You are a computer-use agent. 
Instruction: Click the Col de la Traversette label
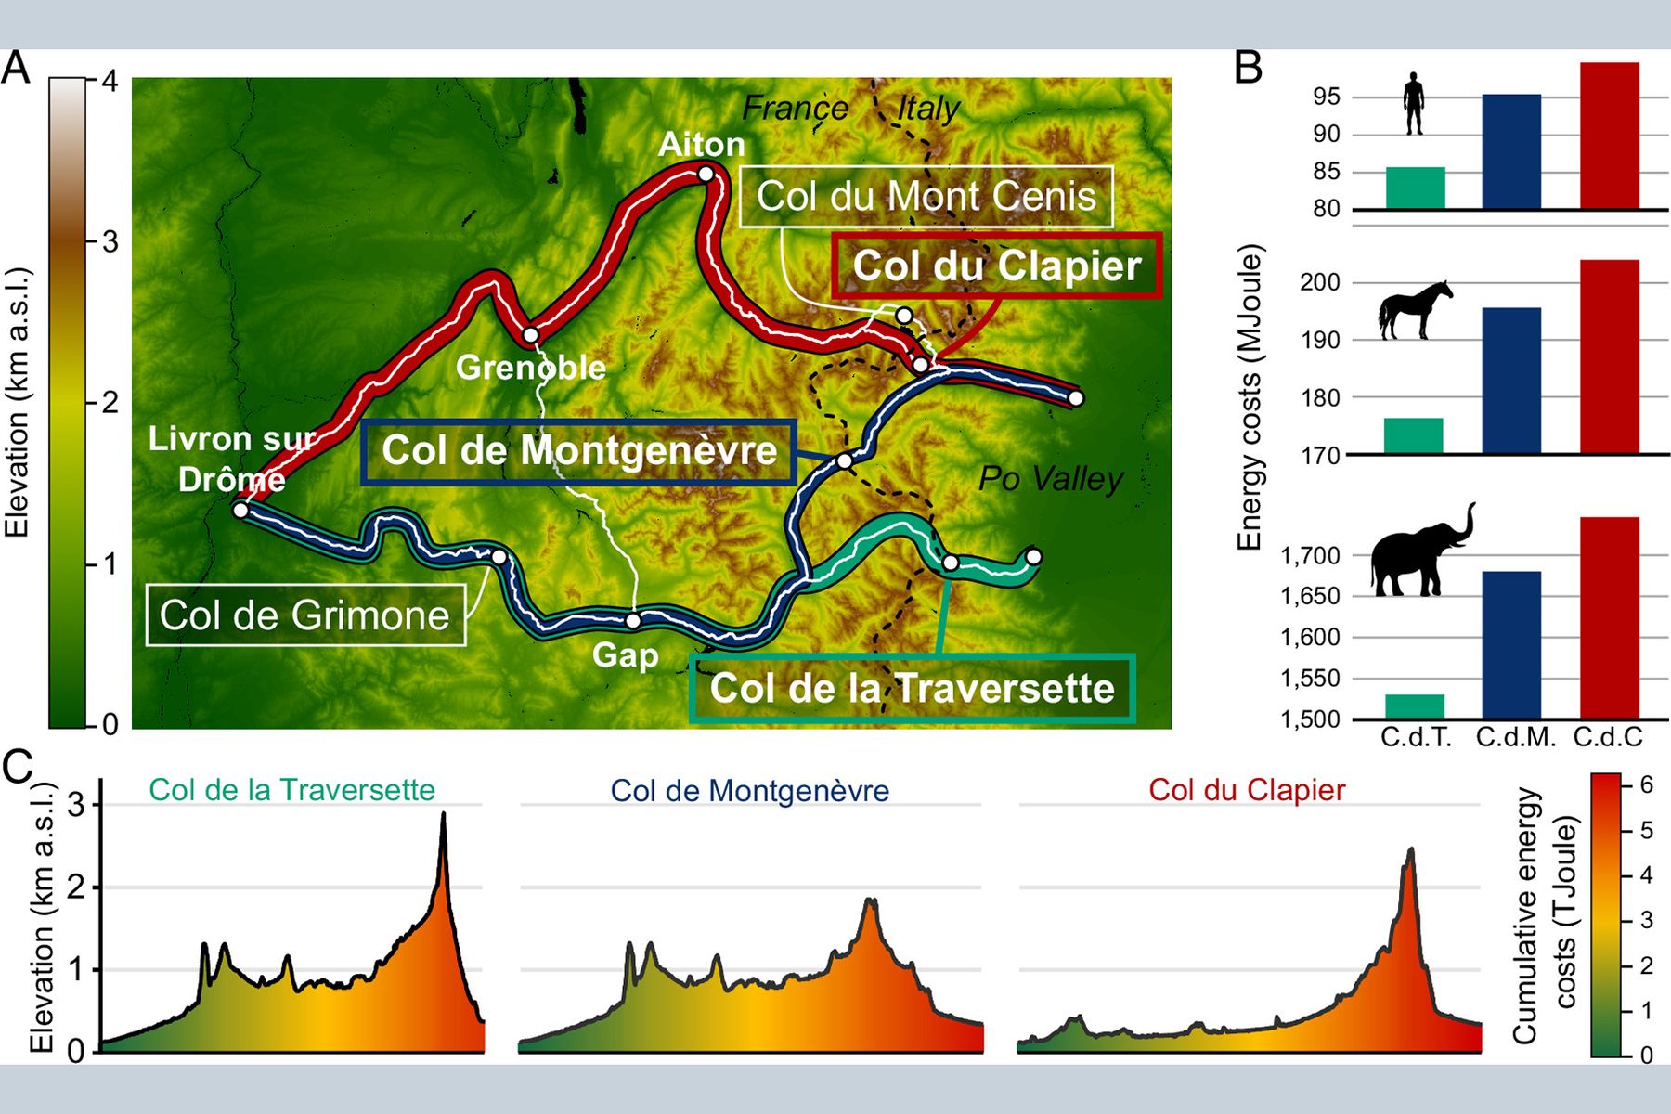[x=912, y=688]
